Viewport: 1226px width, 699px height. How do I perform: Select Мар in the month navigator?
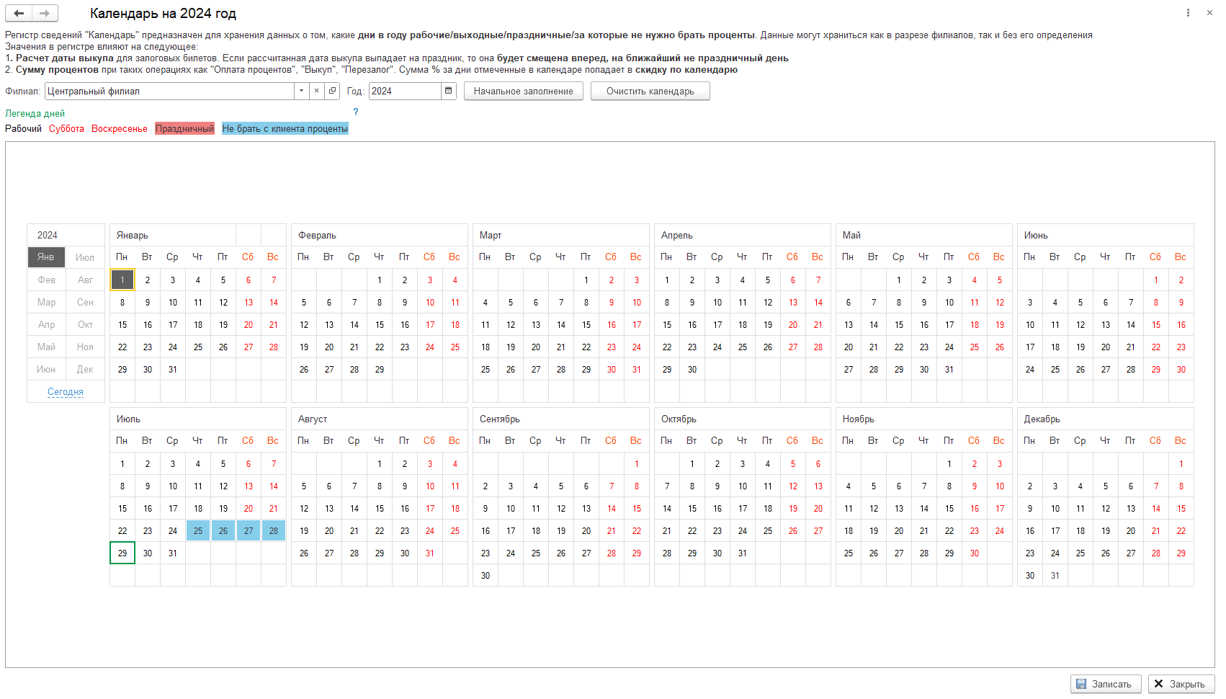click(x=46, y=302)
